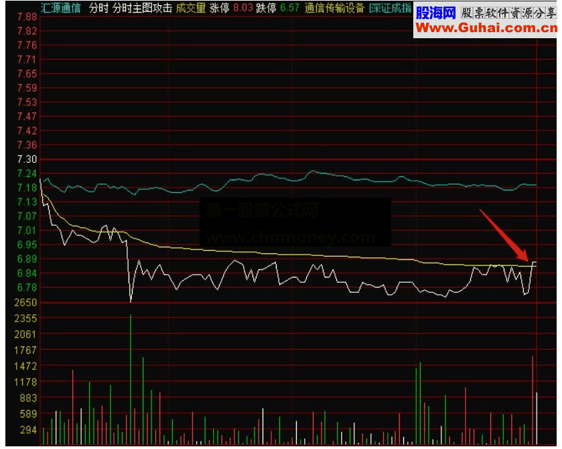Screen dimensions: 562x449
Task: Click the 深证成指 index label
Action: pos(390,8)
